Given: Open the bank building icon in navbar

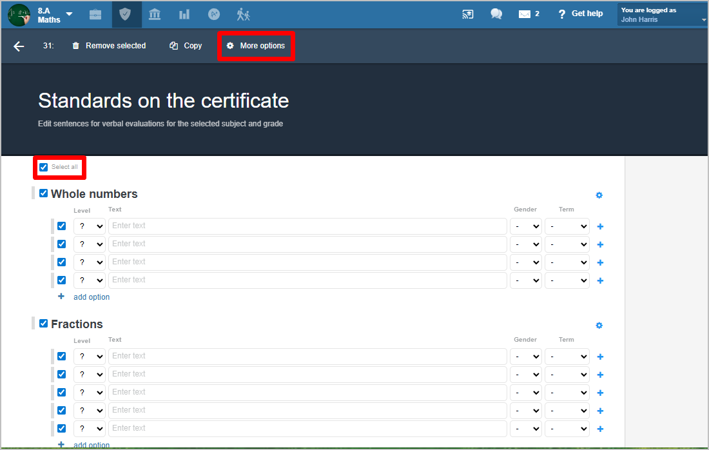Looking at the screenshot, I should click(x=155, y=14).
